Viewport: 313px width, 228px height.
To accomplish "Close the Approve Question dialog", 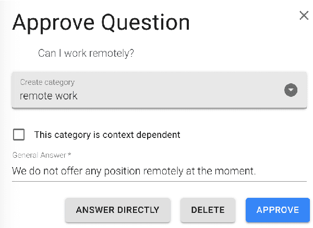I will click(304, 16).
